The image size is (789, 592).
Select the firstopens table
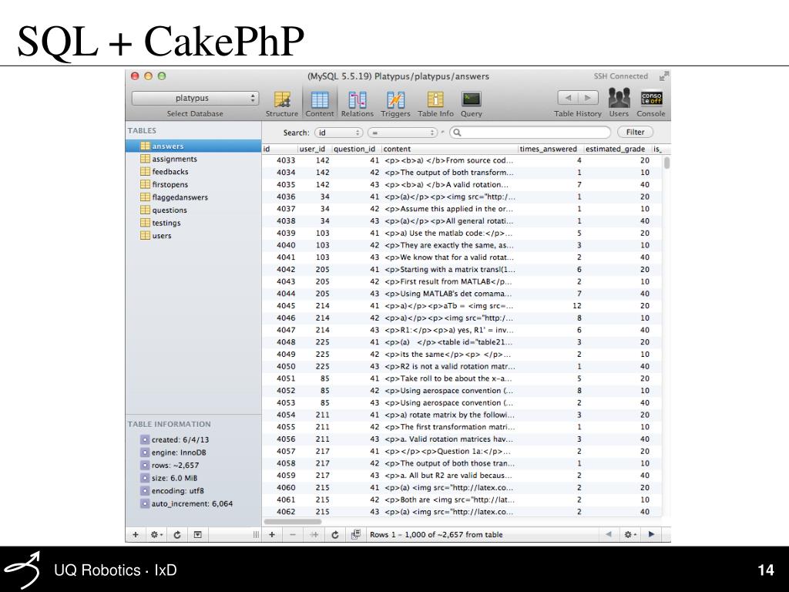pyautogui.click(x=193, y=184)
